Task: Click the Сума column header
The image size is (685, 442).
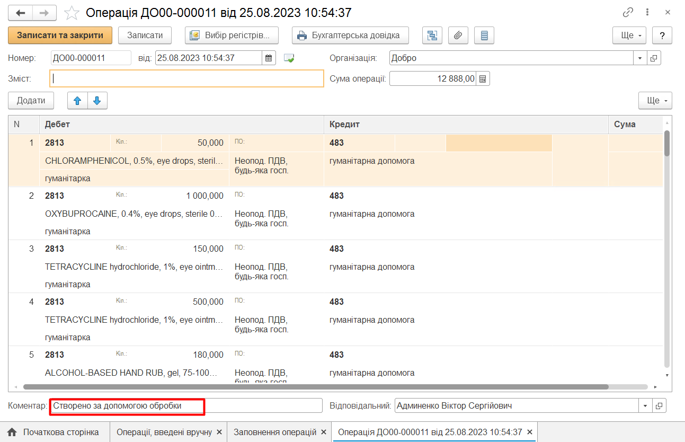Action: (635, 125)
